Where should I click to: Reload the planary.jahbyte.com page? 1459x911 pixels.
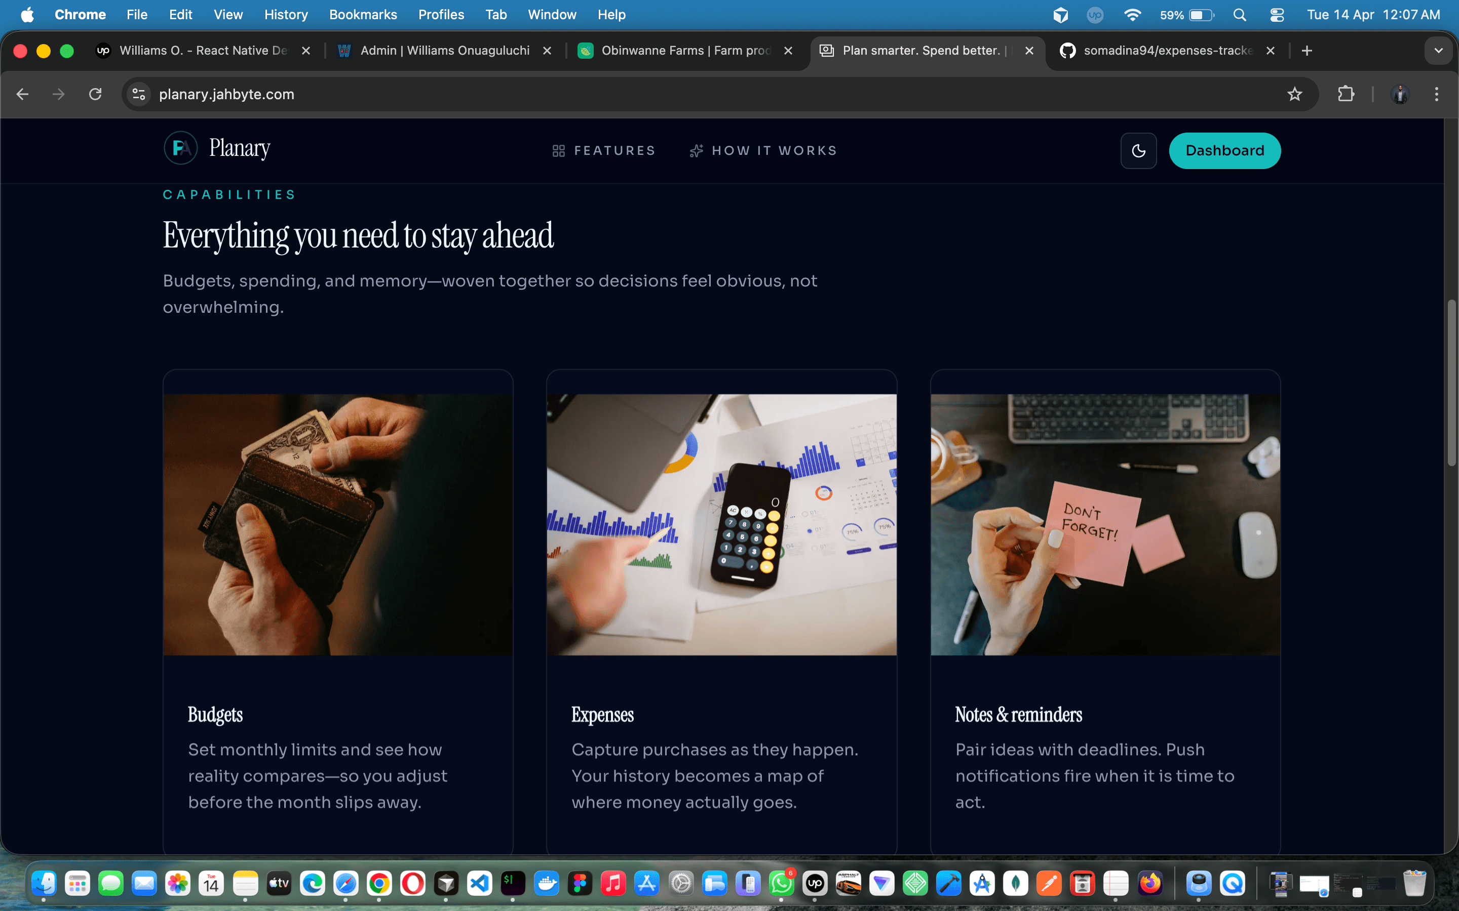(95, 94)
